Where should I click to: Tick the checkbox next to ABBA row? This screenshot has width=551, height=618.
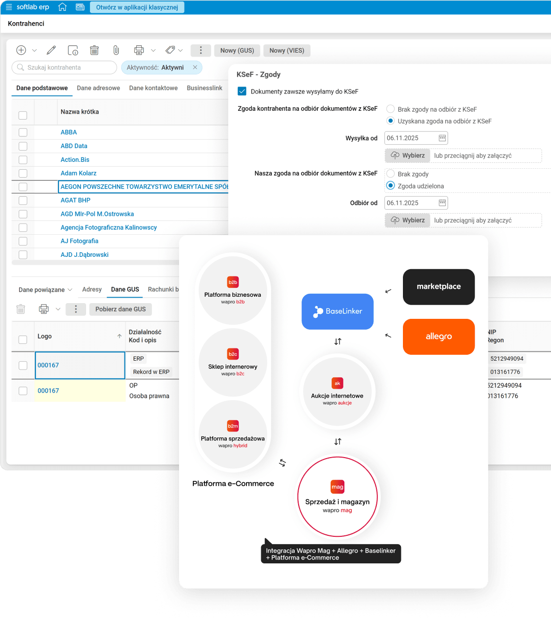tap(23, 132)
